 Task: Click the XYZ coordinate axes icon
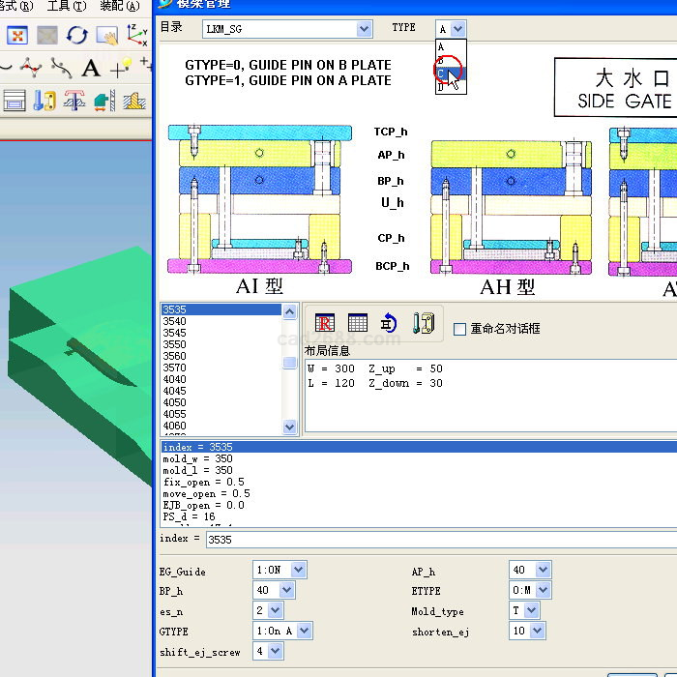pyautogui.click(x=137, y=36)
